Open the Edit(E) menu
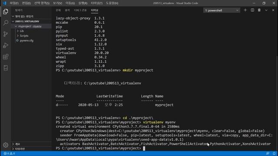Image resolution: width=278 pixels, height=156 pixels. pyautogui.click(x=26, y=3)
